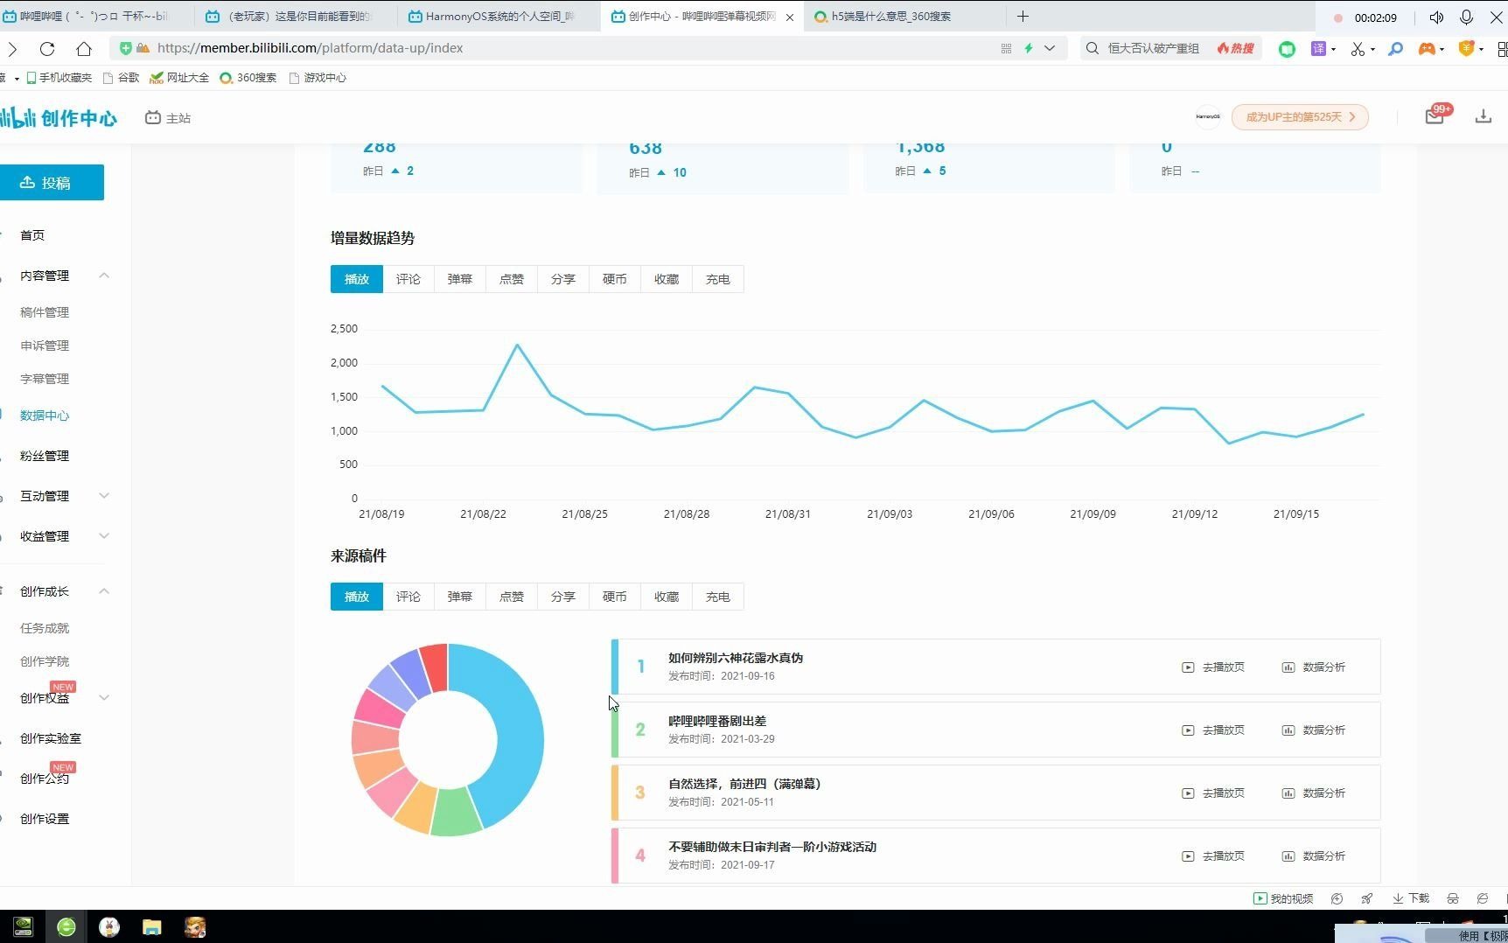Select 硬币 tab under 来源稿件
Viewport: 1508px width, 943px height.
615,597
